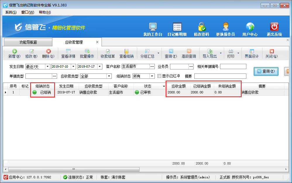Image resolution: width=292 pixels, height=183 pixels.
Task: Click 更换操作员 switch operator icon
Action: coord(225,29)
